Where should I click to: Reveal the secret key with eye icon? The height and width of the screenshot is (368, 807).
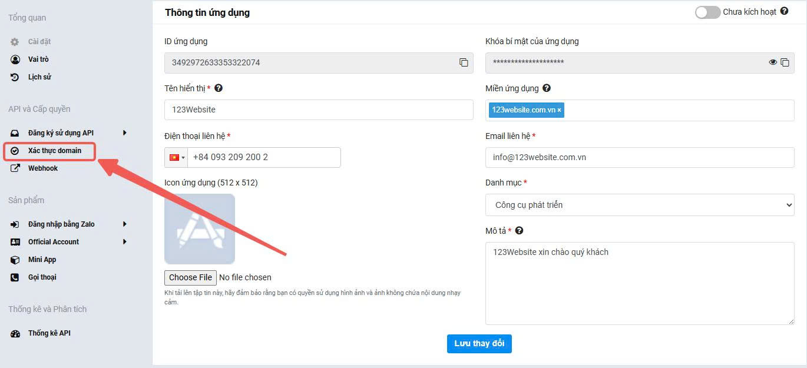point(773,62)
